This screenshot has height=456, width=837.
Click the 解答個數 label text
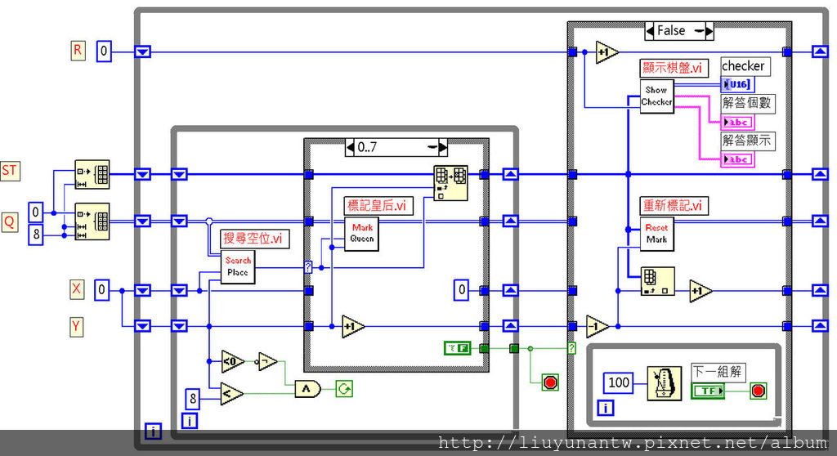[747, 103]
